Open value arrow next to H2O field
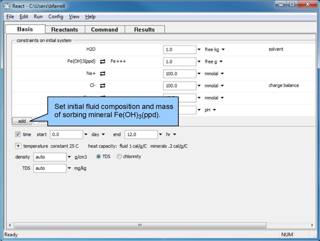The image size is (320, 241). [x=199, y=50]
